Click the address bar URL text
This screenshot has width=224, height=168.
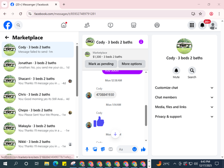pos(65,14)
